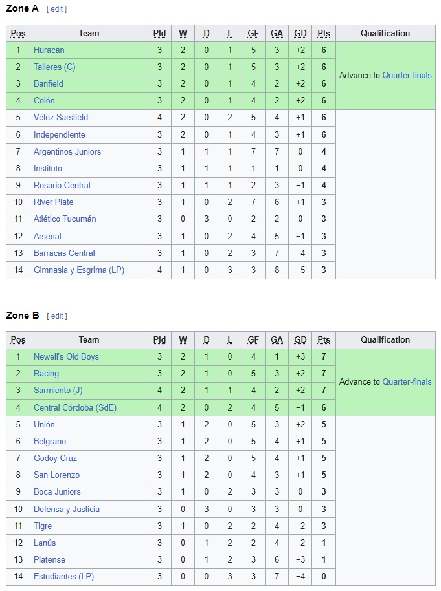Edit the Zone A section
Screen dimensions: 441x591
pyautogui.click(x=57, y=9)
